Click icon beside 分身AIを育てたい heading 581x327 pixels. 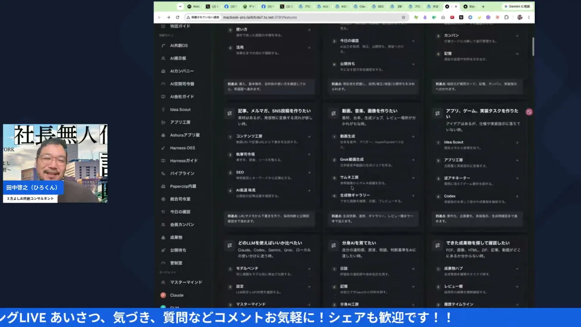pos(334,246)
